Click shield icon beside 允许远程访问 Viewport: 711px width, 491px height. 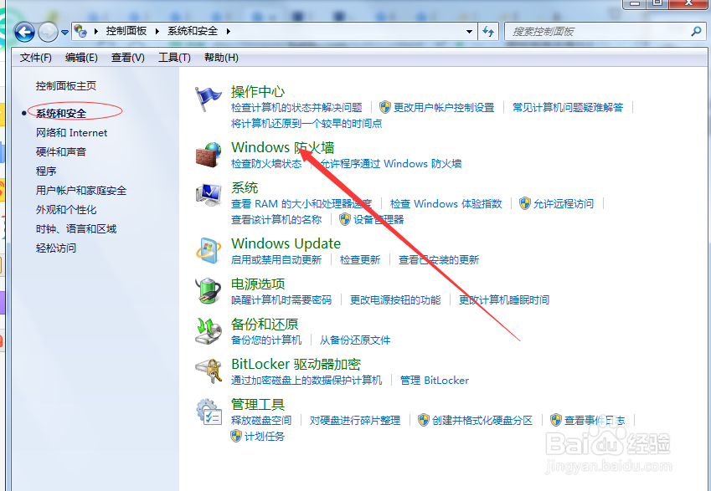(525, 203)
